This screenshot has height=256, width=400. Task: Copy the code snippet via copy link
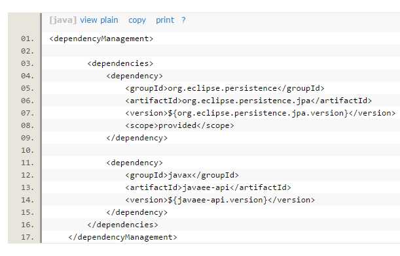click(137, 20)
